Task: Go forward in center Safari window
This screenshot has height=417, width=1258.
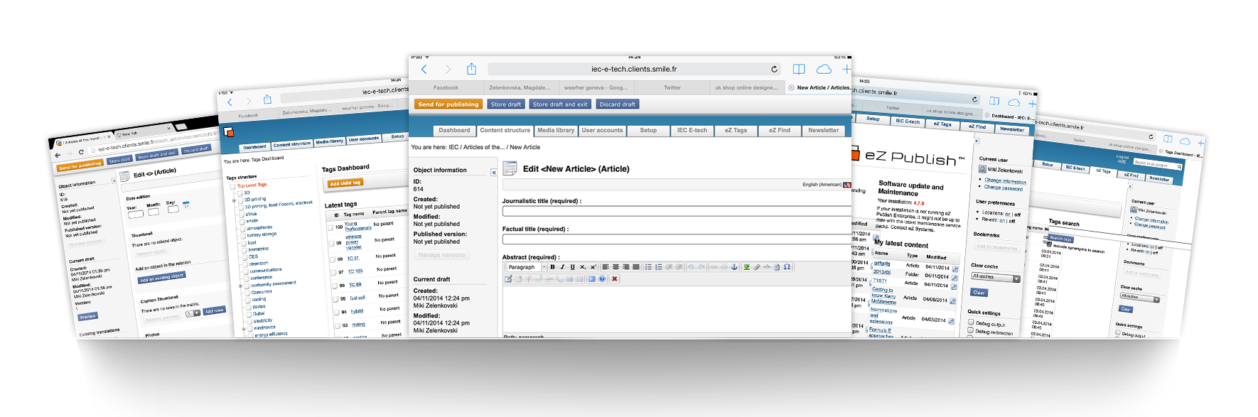Action: [x=448, y=69]
